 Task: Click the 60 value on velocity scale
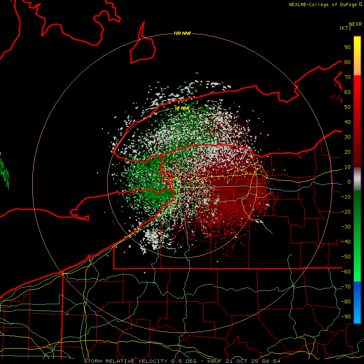click(x=347, y=92)
